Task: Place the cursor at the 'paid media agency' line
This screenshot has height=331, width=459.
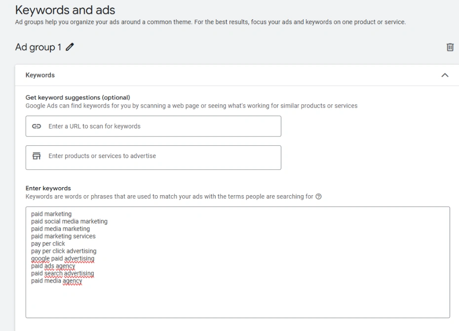Action: pyautogui.click(x=56, y=281)
